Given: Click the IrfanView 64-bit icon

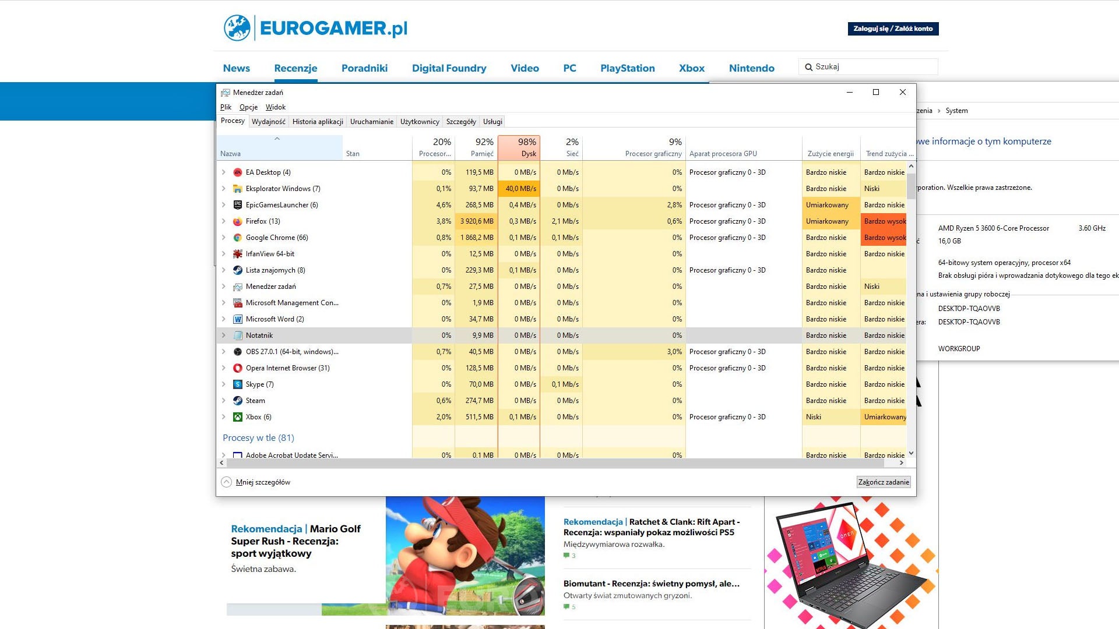Looking at the screenshot, I should 238,254.
